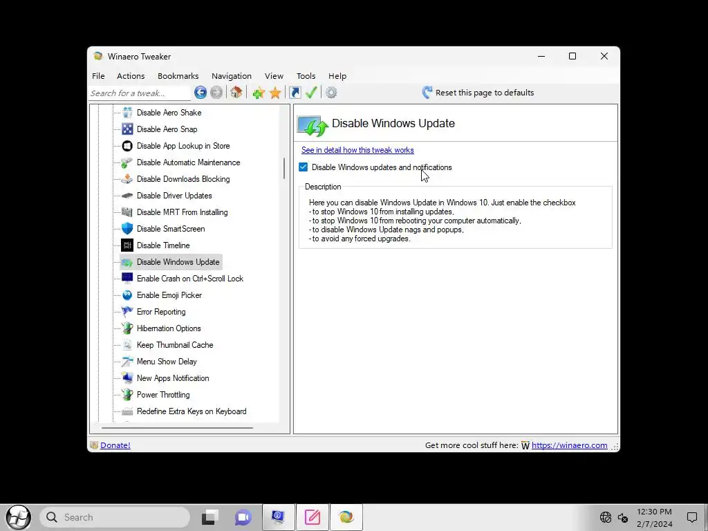
Task: Open the File menu
Action: click(x=98, y=76)
